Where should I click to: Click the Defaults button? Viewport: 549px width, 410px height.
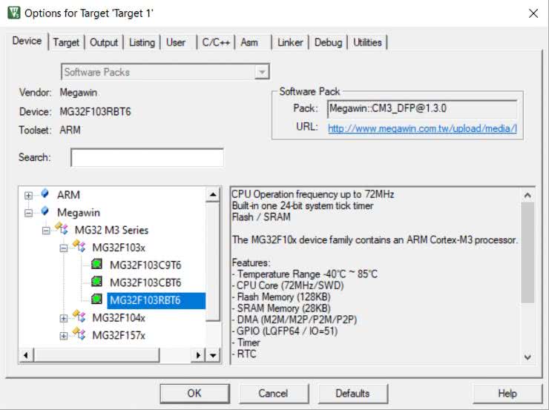click(352, 393)
